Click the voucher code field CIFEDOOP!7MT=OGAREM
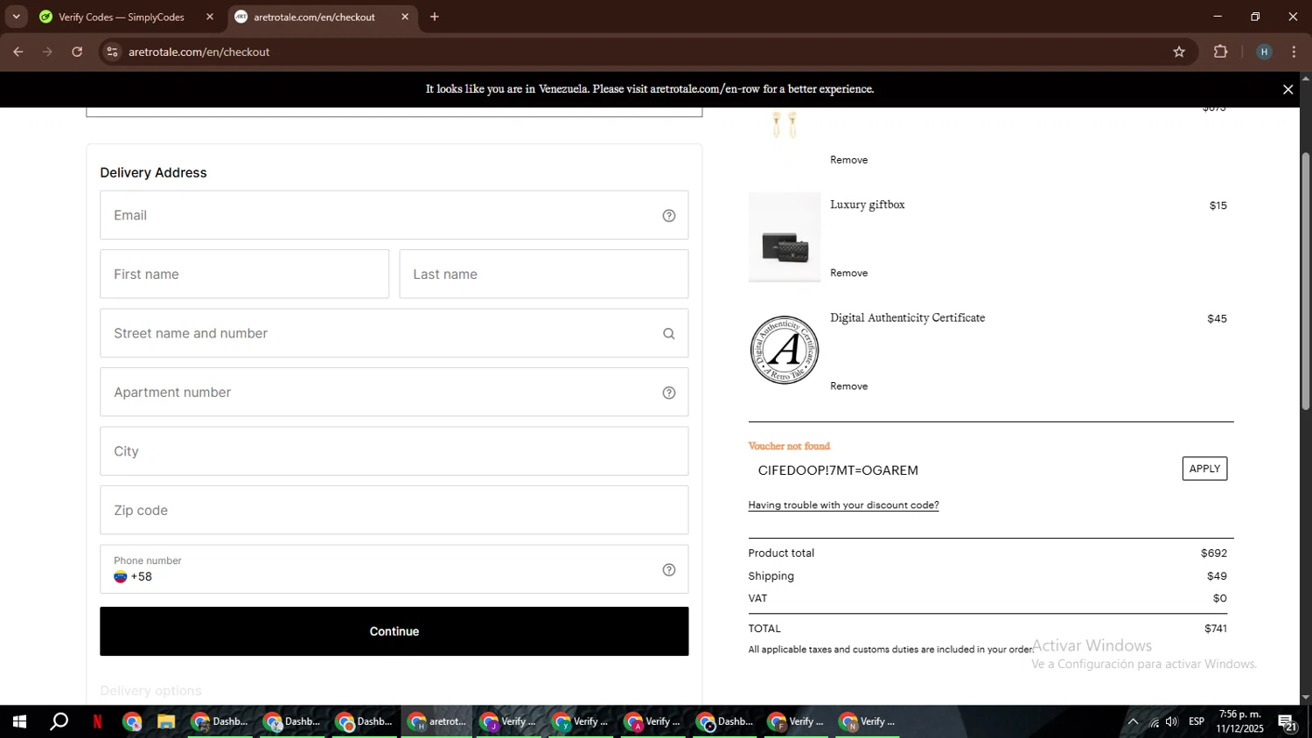The height and width of the screenshot is (738, 1312). point(962,470)
